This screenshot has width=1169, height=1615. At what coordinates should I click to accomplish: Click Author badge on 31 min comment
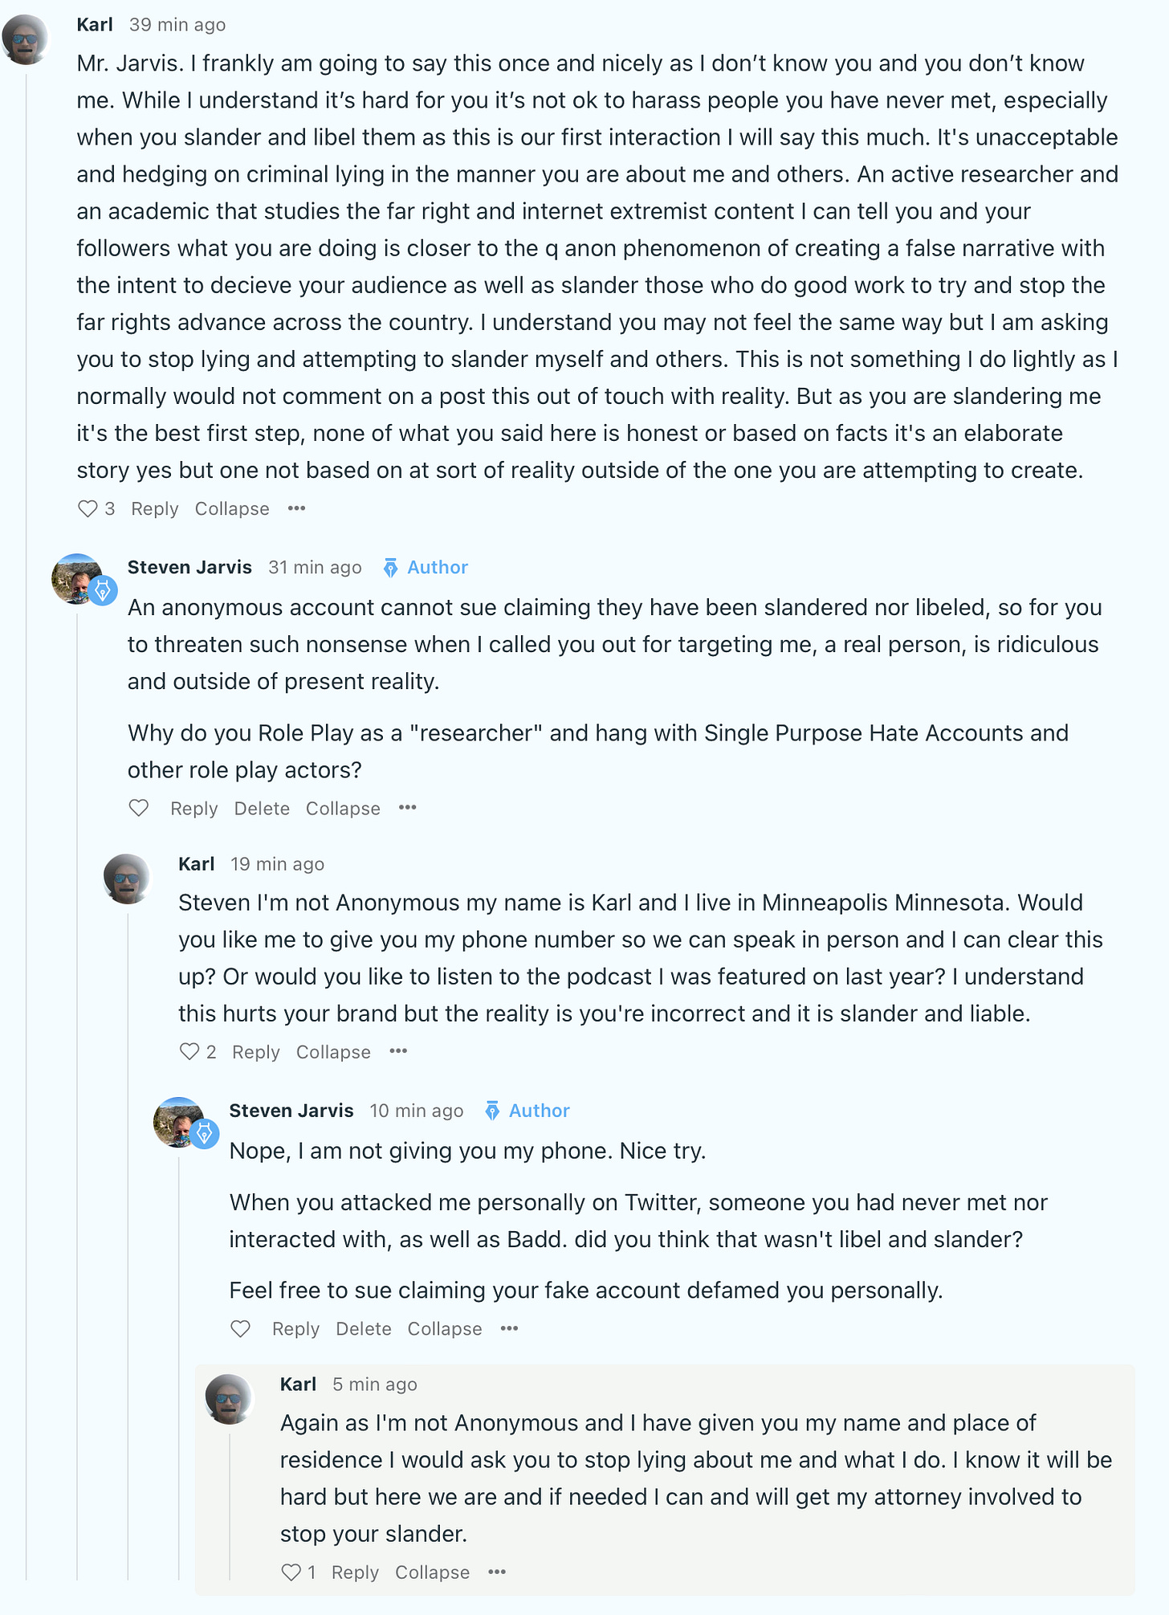[426, 568]
